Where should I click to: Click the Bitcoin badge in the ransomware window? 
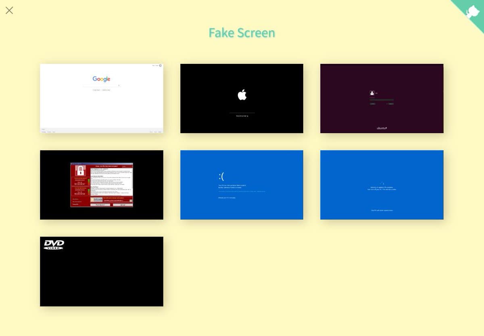pos(96,199)
